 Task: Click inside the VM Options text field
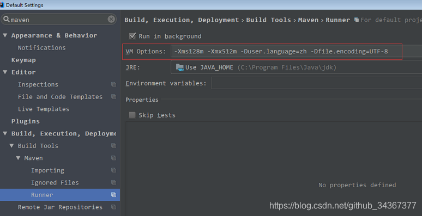point(296,51)
